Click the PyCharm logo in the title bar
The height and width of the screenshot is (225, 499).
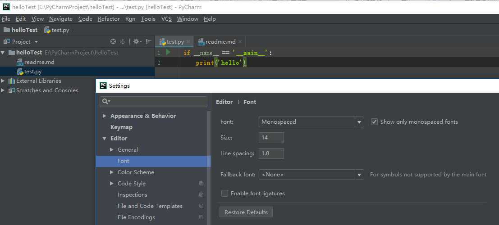coord(6,7)
